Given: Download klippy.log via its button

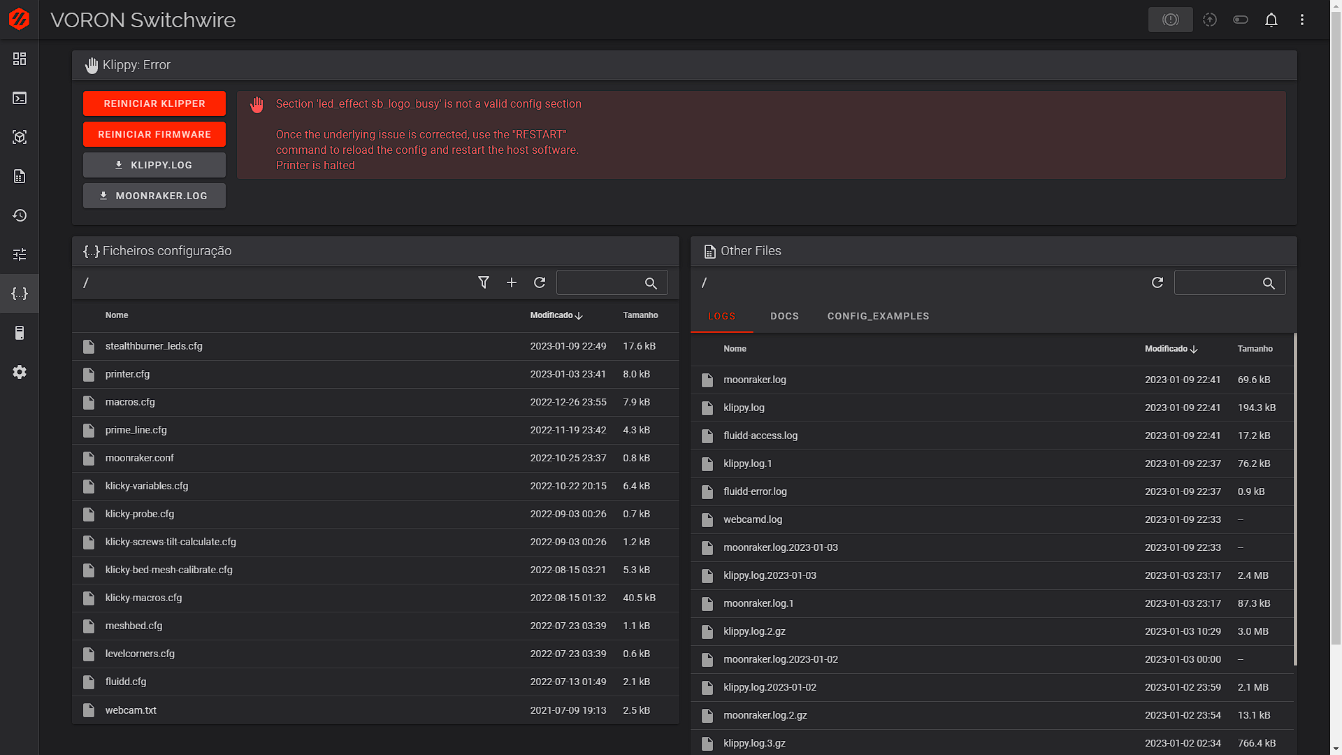Looking at the screenshot, I should [154, 165].
